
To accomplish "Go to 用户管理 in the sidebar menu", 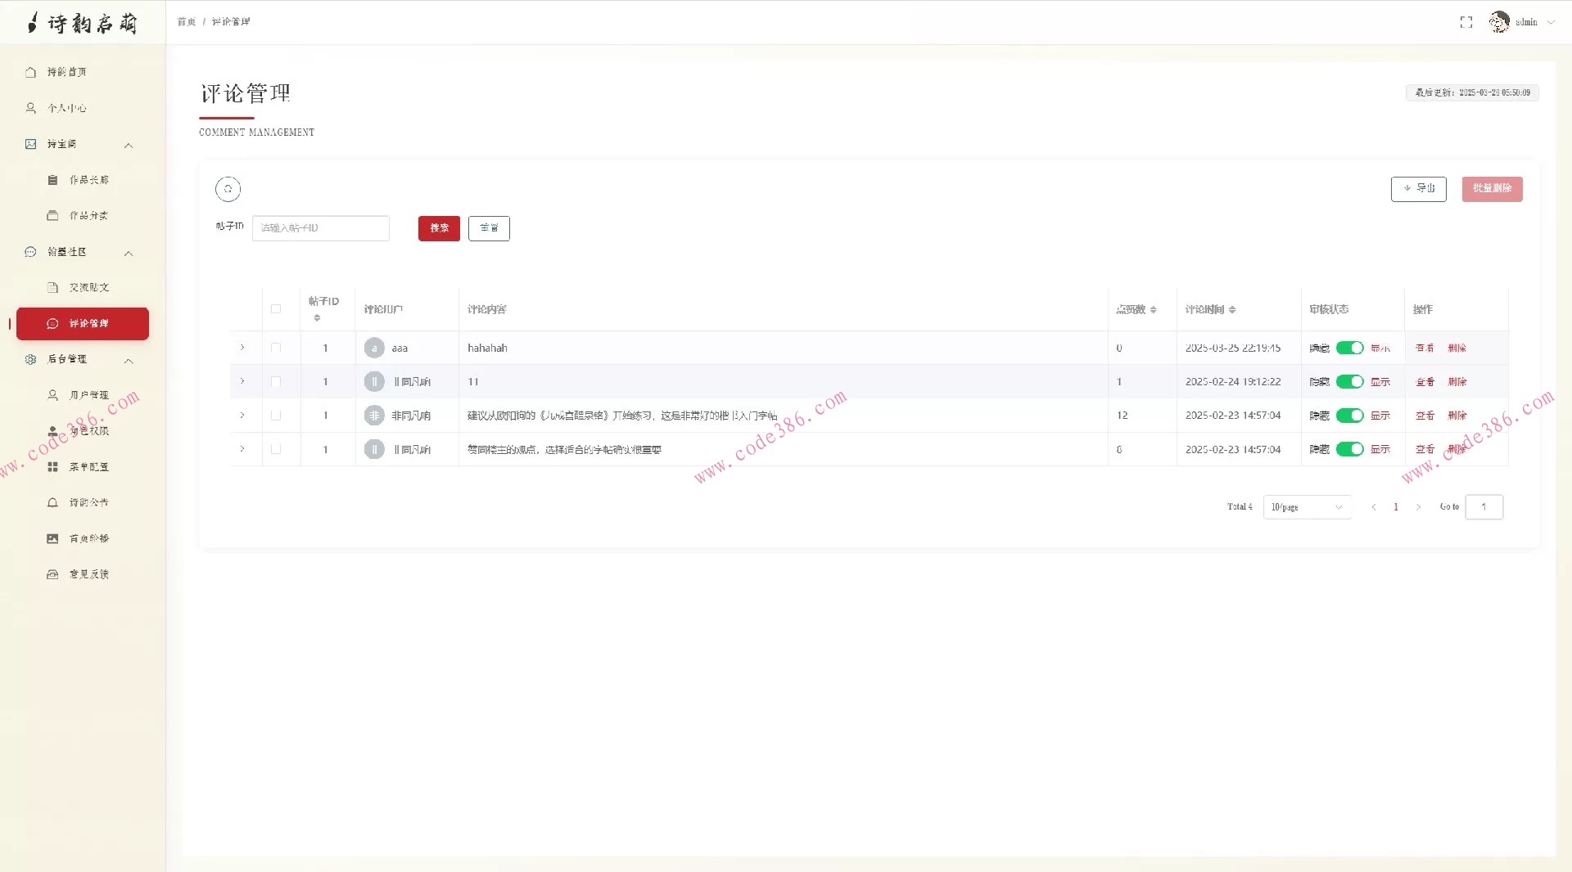I will pyautogui.click(x=88, y=395).
